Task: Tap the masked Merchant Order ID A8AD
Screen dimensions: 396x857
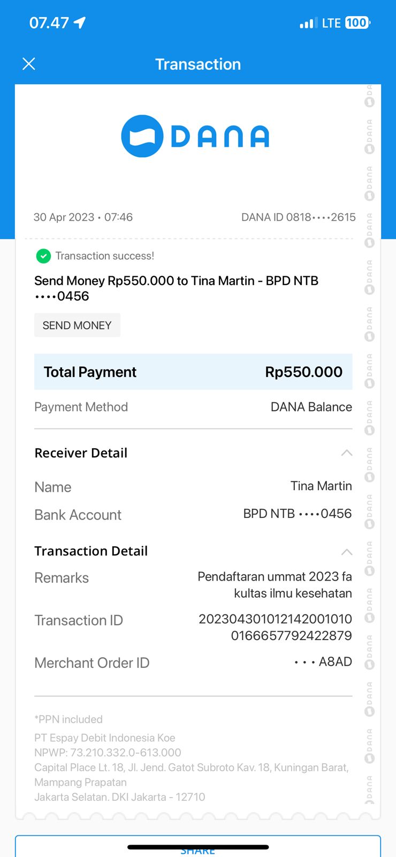Action: pos(323,662)
